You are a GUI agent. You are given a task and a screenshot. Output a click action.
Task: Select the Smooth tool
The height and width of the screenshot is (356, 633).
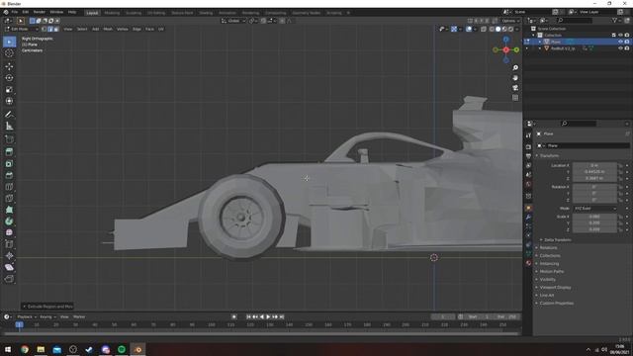[9, 232]
